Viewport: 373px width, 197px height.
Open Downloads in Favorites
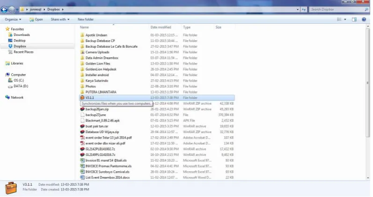click(x=22, y=35)
